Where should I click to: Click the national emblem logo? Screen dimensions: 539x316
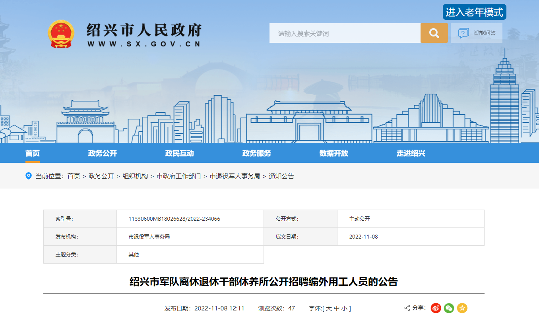tap(61, 33)
